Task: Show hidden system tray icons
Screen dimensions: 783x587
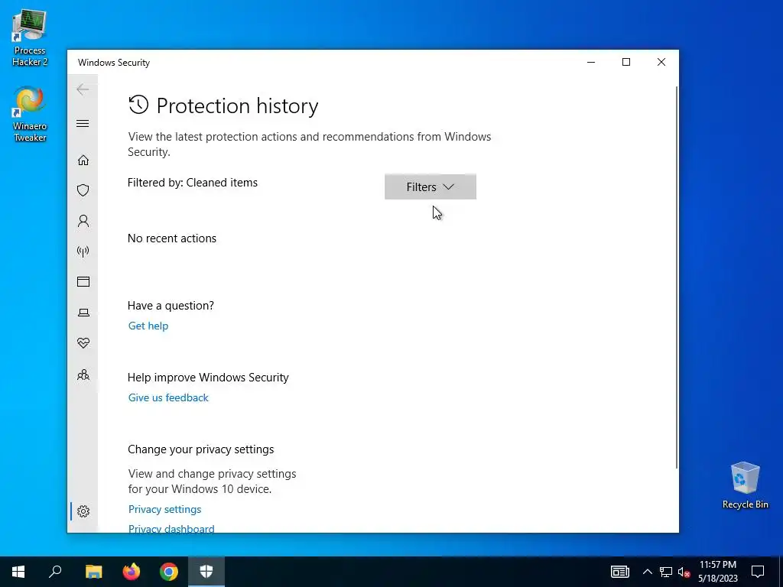Action: pos(647,572)
